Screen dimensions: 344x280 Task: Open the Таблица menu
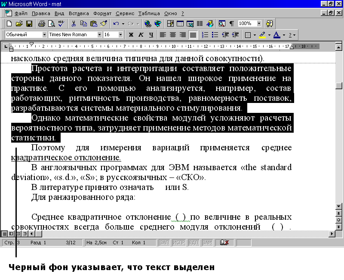pos(149,13)
